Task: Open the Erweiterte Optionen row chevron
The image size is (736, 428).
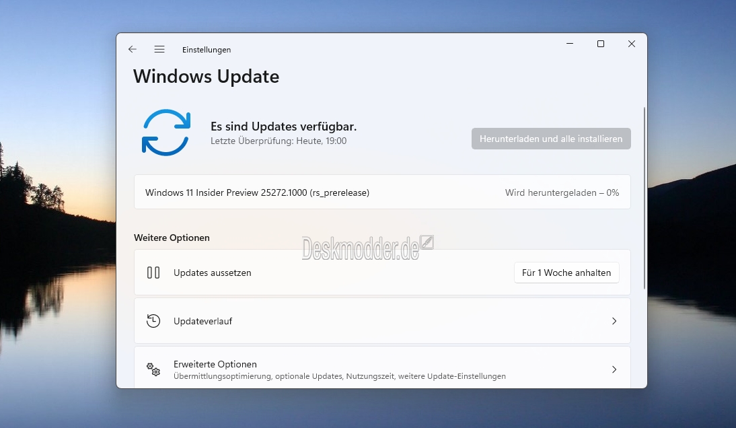Action: coord(614,369)
